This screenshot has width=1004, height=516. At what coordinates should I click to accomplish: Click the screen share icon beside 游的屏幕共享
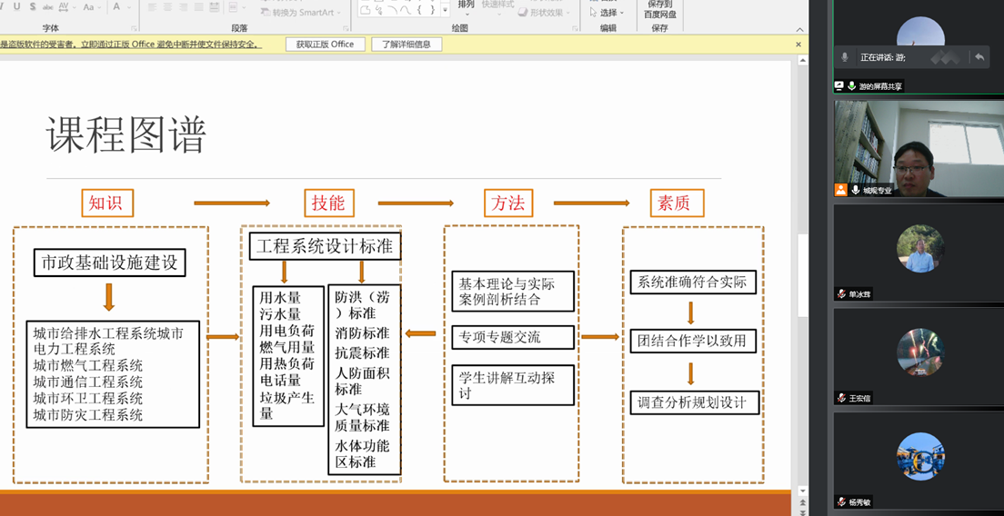pos(839,86)
